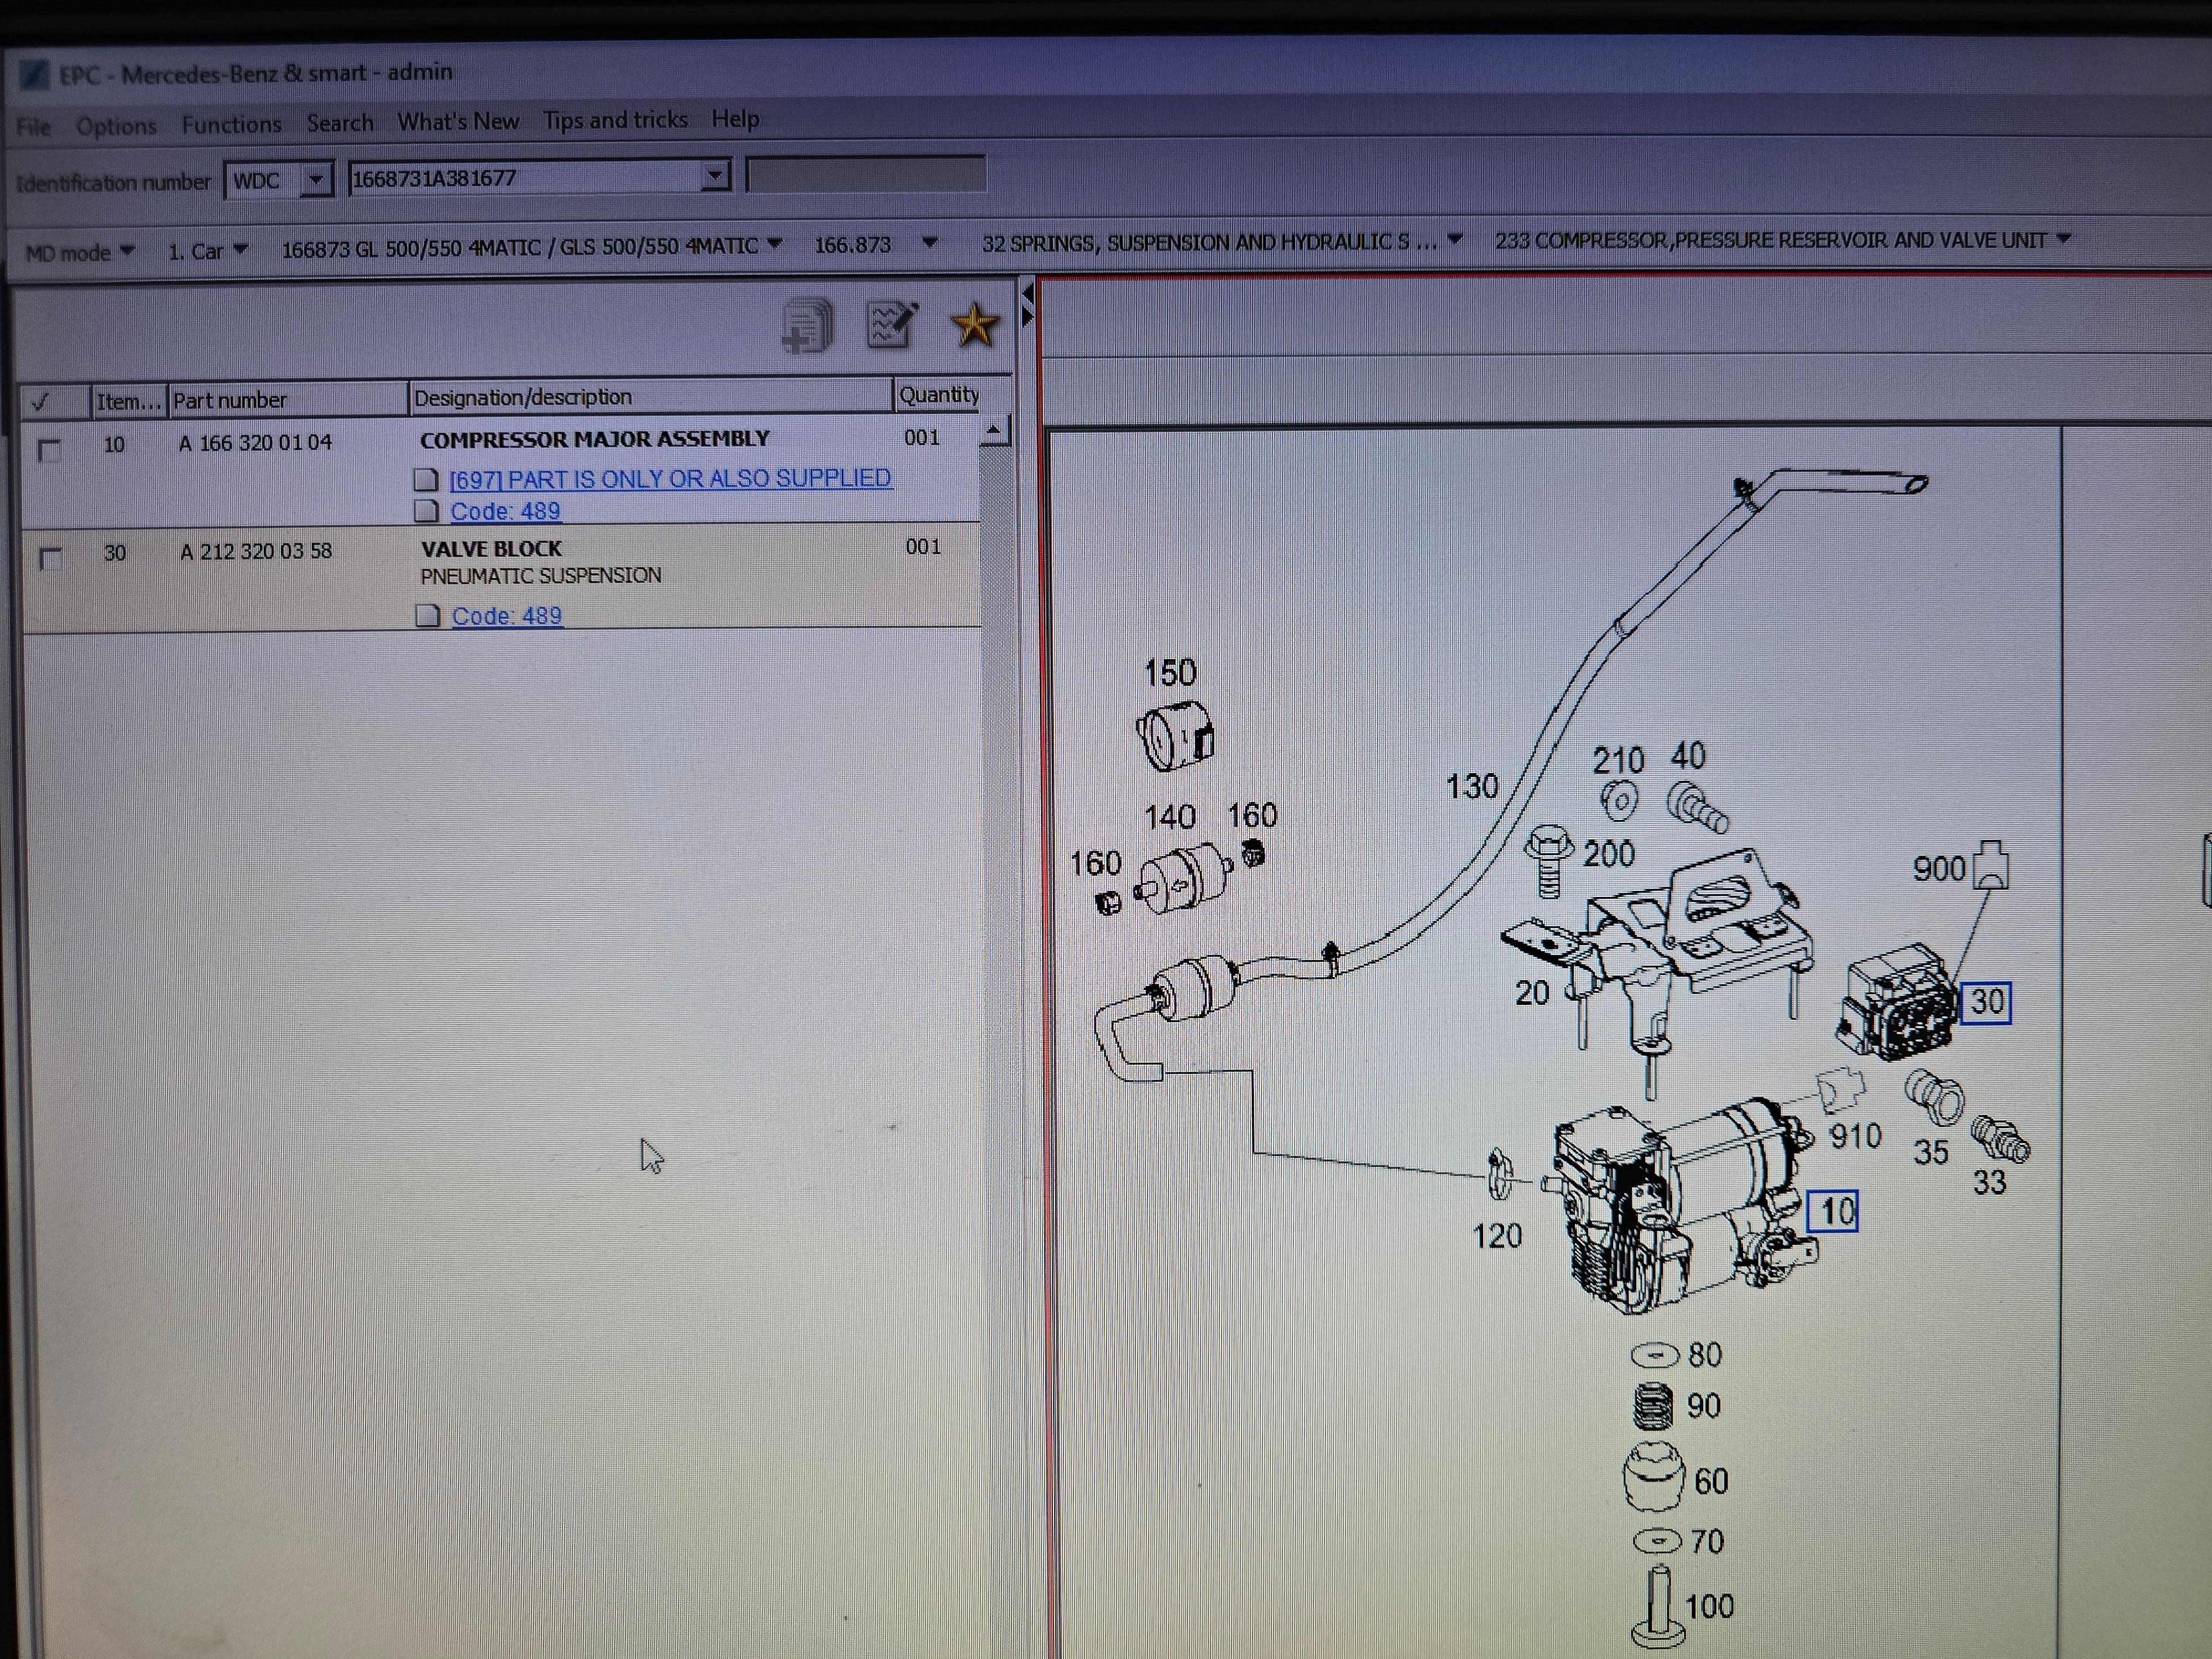Open the WDC prefix dropdown
This screenshot has width=2212, height=1659.
tap(316, 181)
